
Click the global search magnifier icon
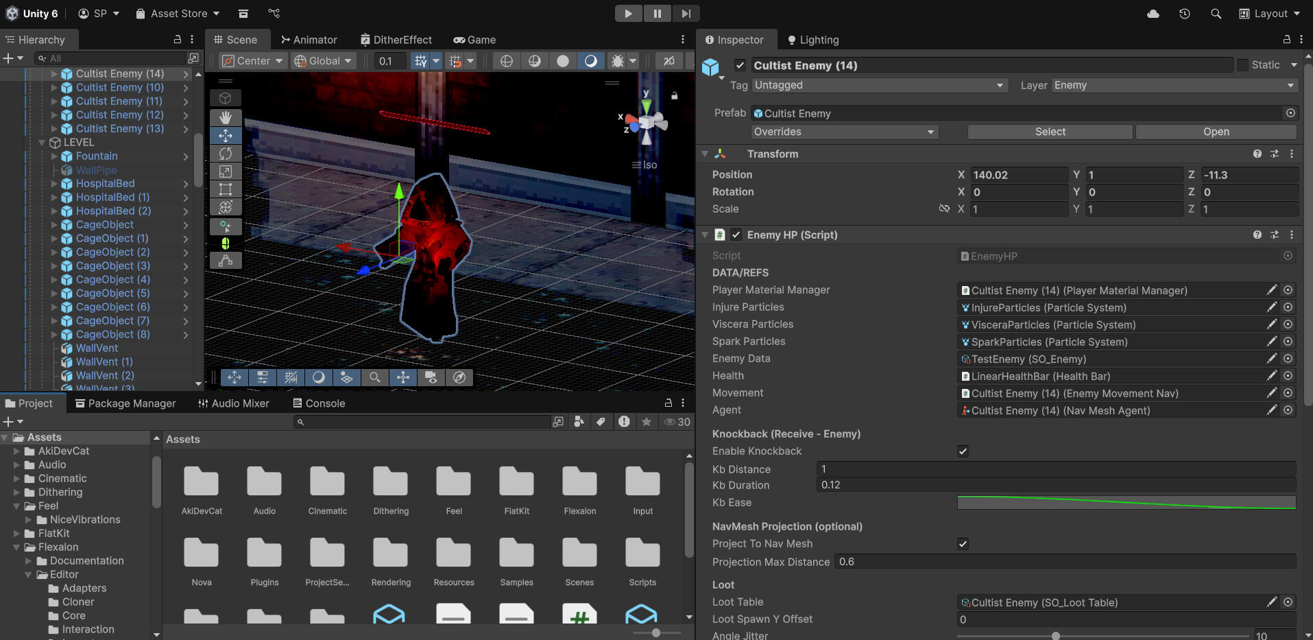tap(1216, 14)
